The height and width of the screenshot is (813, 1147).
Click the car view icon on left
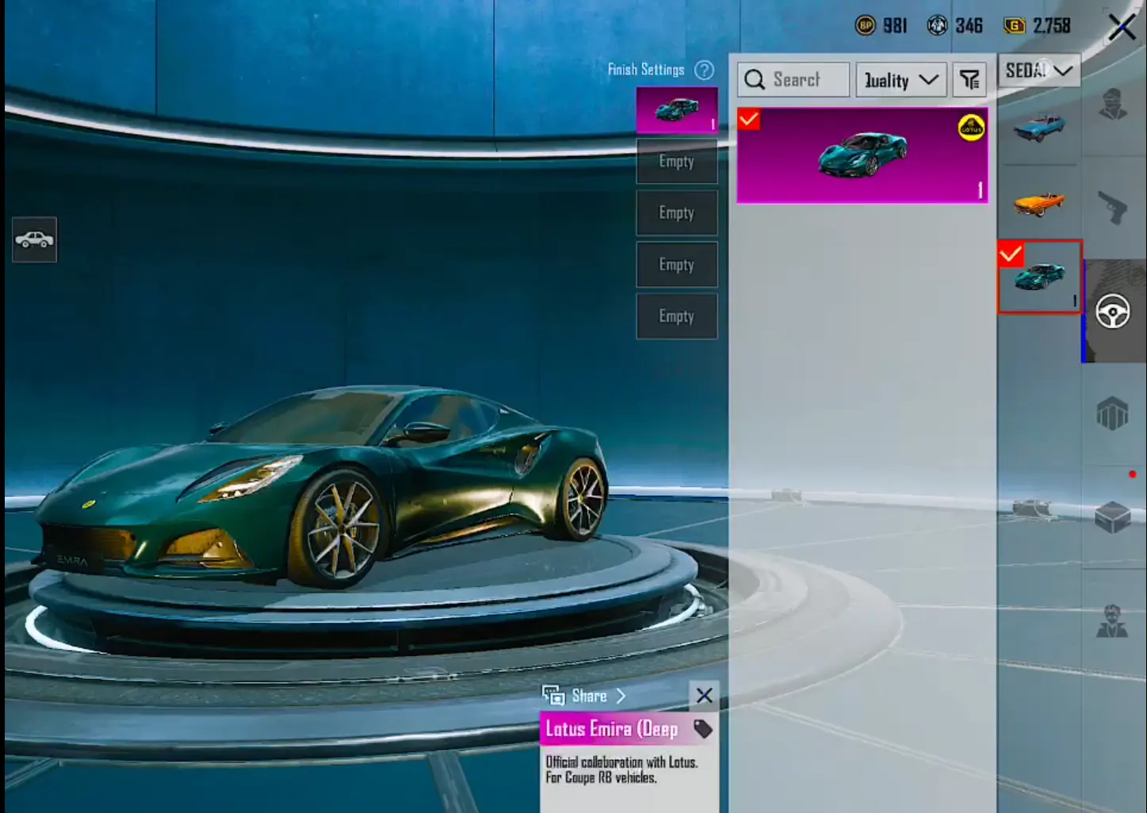tap(34, 239)
